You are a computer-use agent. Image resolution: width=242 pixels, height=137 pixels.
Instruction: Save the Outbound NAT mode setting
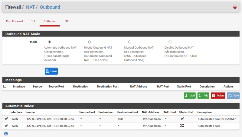point(51,71)
